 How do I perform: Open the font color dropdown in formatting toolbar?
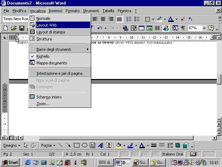click(x=177, y=19)
